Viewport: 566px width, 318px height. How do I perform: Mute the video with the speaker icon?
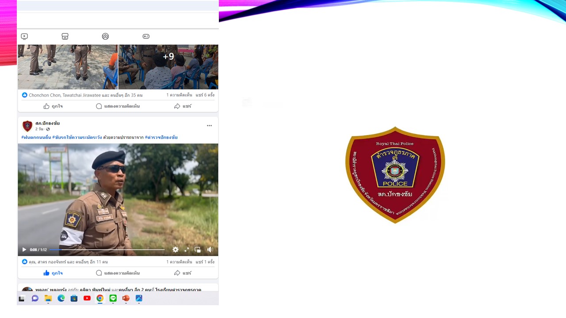(210, 250)
